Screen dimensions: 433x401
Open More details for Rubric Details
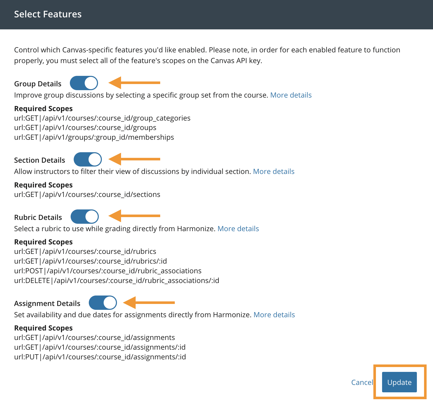[x=238, y=229]
